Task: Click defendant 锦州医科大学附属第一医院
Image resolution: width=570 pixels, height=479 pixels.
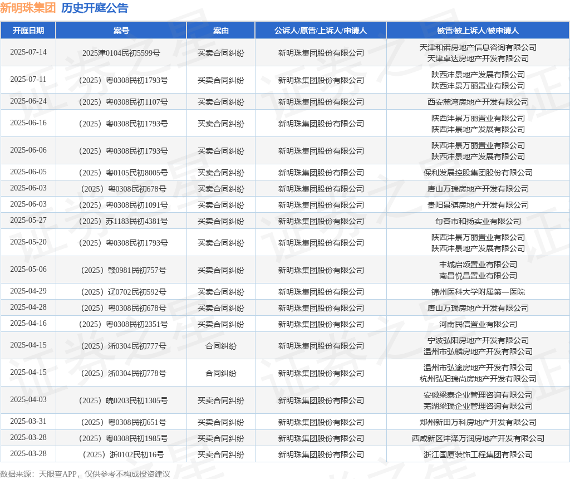Action: tap(478, 292)
